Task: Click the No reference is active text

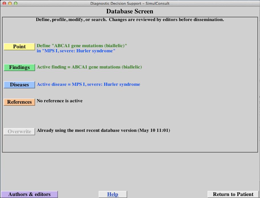Action: (x=60, y=101)
